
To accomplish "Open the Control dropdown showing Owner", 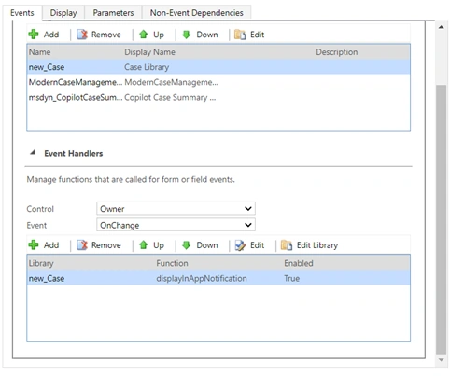I will [x=176, y=208].
